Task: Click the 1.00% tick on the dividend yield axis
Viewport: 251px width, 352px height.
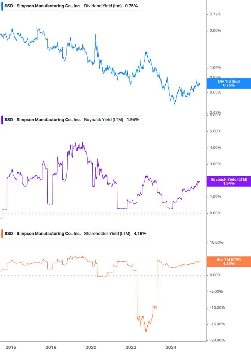Action: tap(215, 68)
